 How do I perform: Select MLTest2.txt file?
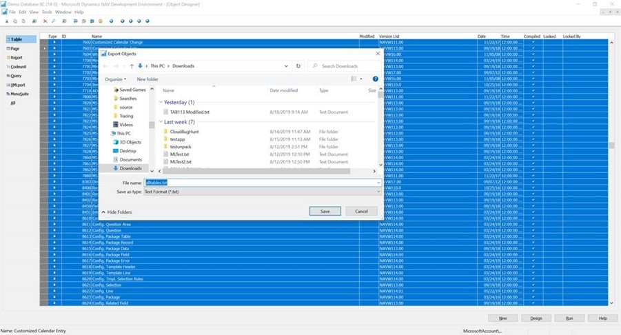181,162
